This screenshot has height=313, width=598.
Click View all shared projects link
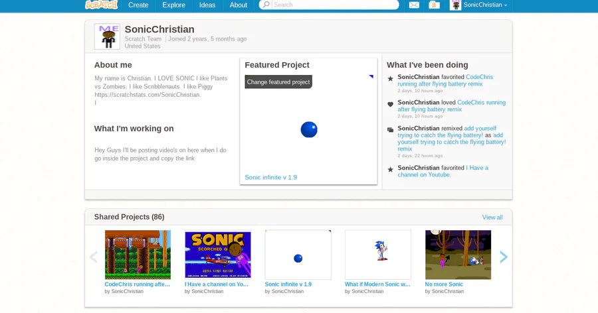point(492,218)
